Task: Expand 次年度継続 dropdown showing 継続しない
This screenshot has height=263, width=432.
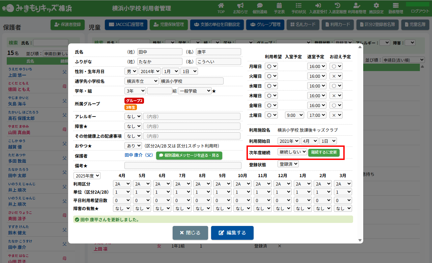Action: pyautogui.click(x=292, y=152)
